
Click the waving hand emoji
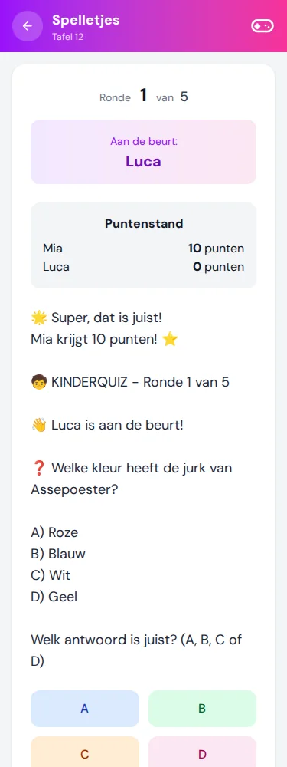pos(38,425)
